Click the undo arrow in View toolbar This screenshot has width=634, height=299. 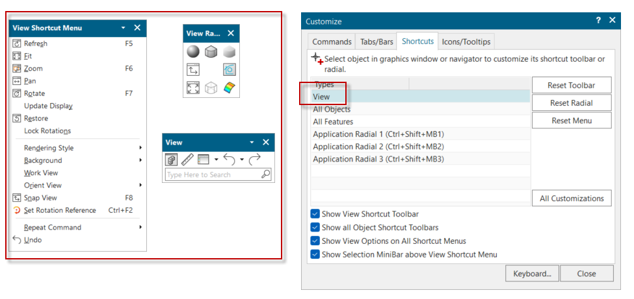[228, 159]
